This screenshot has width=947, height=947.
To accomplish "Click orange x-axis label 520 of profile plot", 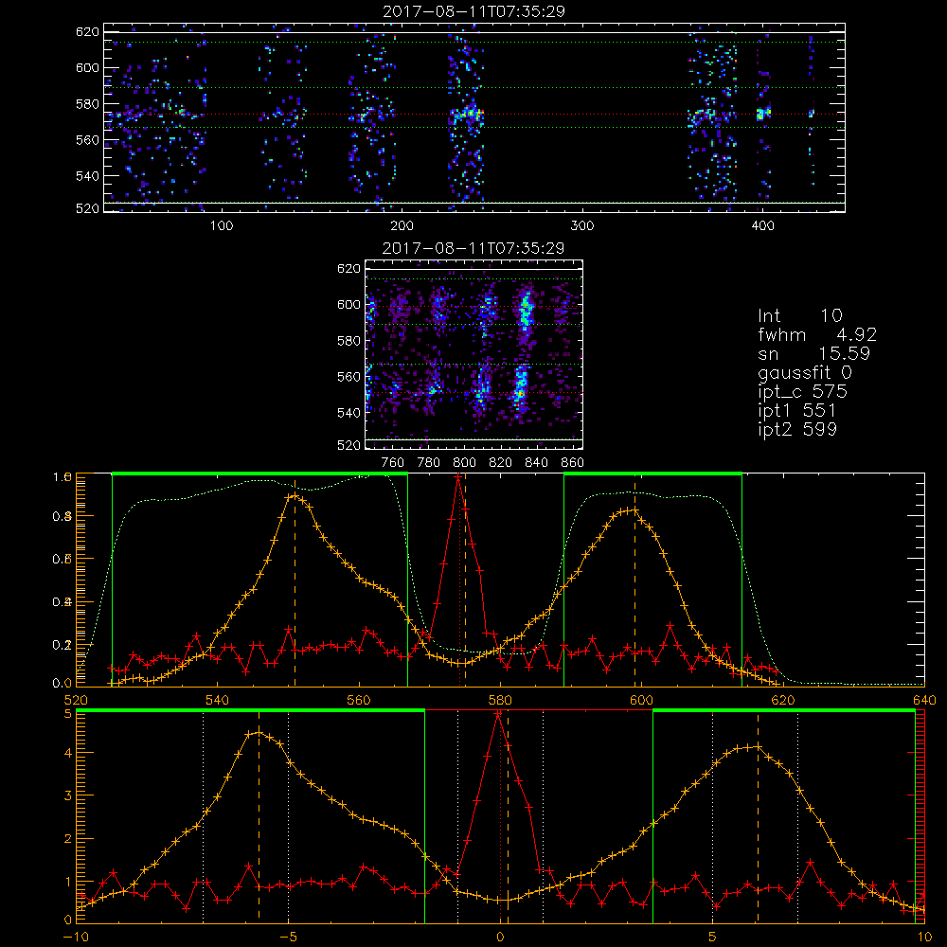I will [76, 700].
